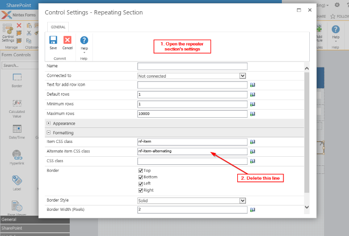Click the nf-item-alternating CSS field
The width and height of the screenshot is (349, 236).
[192, 151]
